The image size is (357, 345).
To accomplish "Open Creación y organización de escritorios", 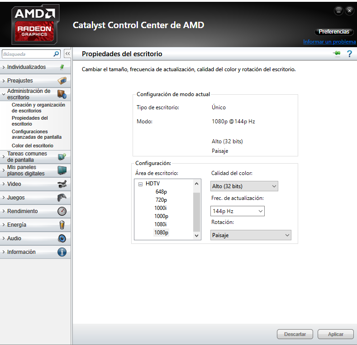I will (x=38, y=108).
